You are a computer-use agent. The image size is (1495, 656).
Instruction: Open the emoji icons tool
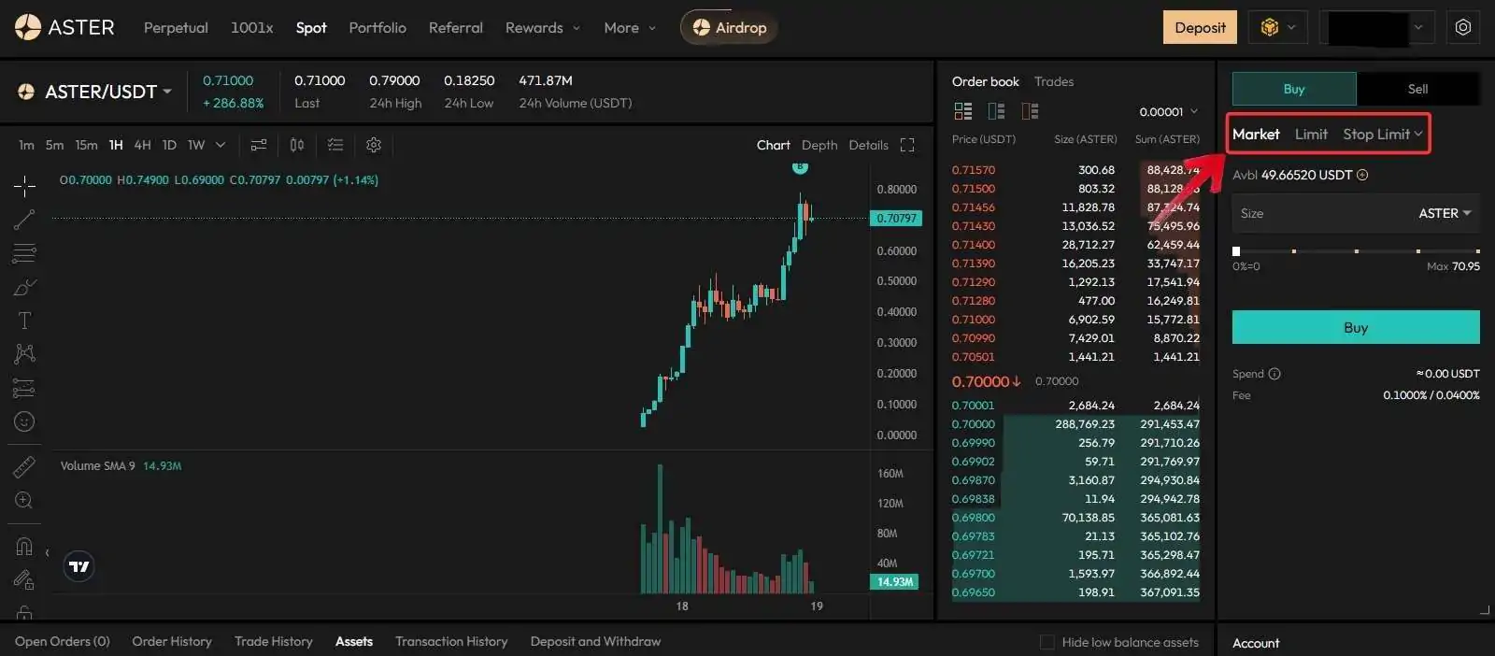(x=24, y=421)
